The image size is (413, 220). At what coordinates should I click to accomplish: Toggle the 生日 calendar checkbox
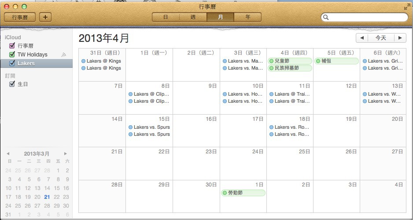[12, 84]
